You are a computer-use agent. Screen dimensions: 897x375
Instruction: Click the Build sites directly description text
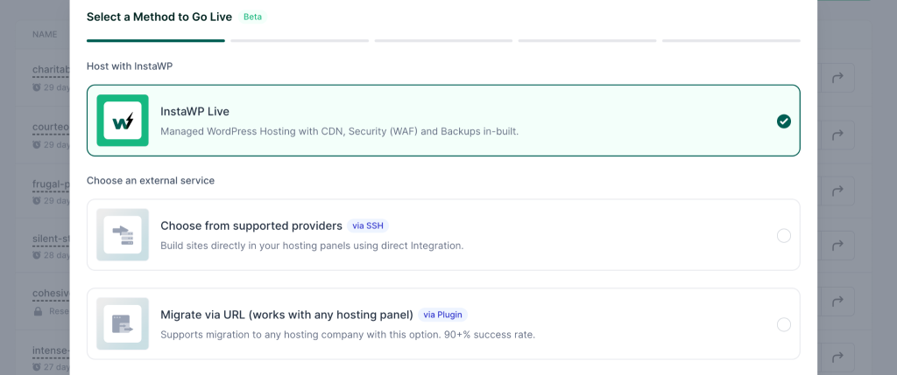point(312,246)
